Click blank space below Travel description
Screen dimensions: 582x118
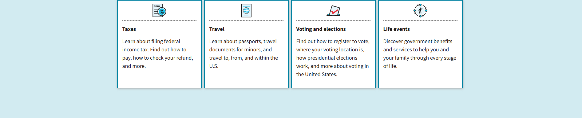tap(246, 79)
